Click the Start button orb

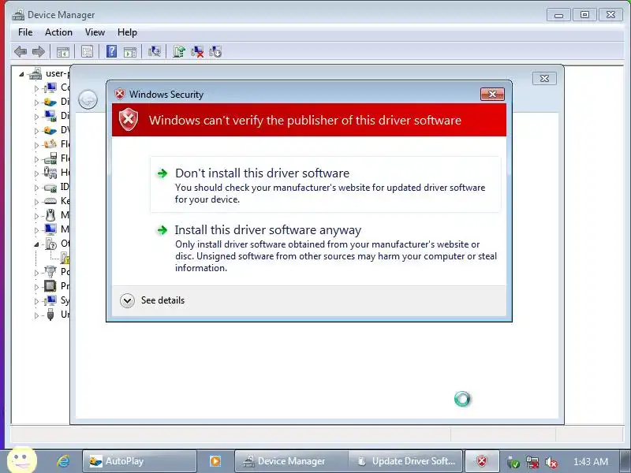tap(22, 460)
